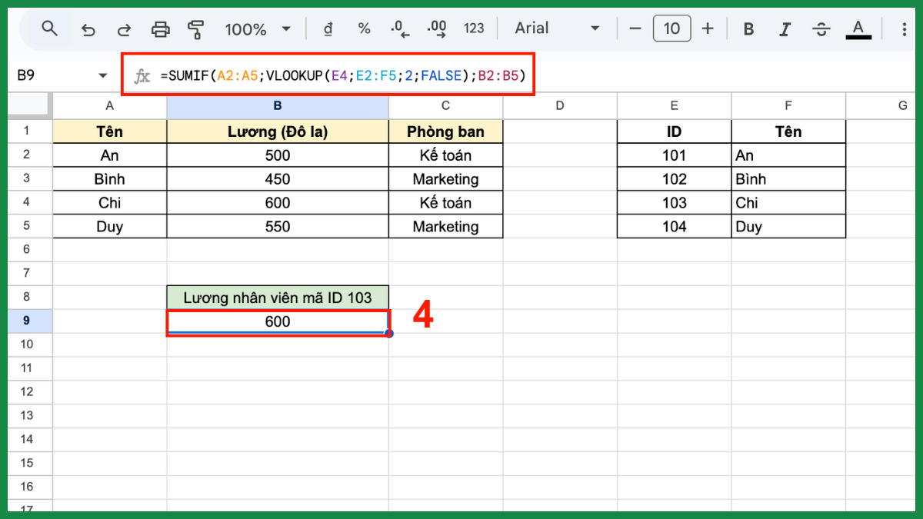Image resolution: width=923 pixels, height=519 pixels.
Task: Print the spreadsheet using printer icon
Action: pos(160,29)
